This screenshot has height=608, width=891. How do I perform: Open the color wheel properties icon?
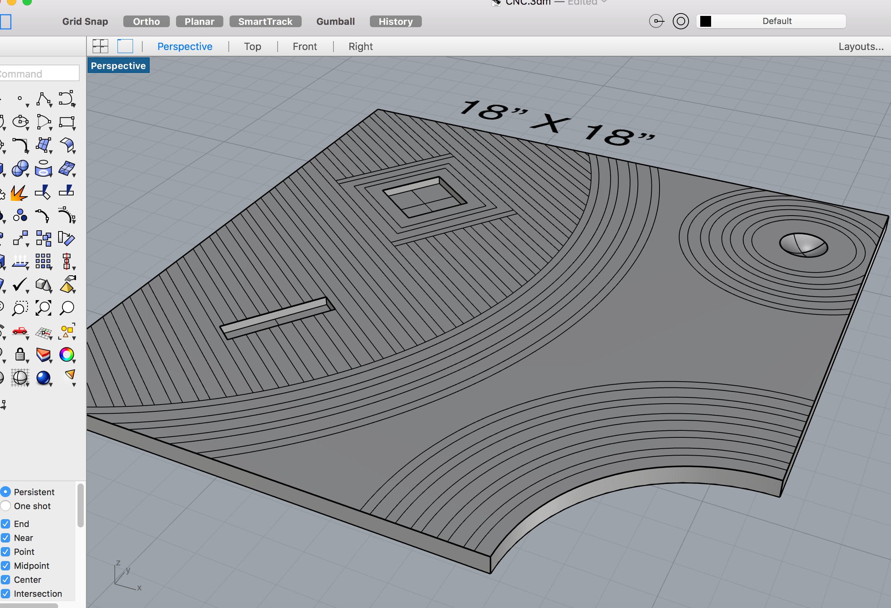[x=66, y=354]
